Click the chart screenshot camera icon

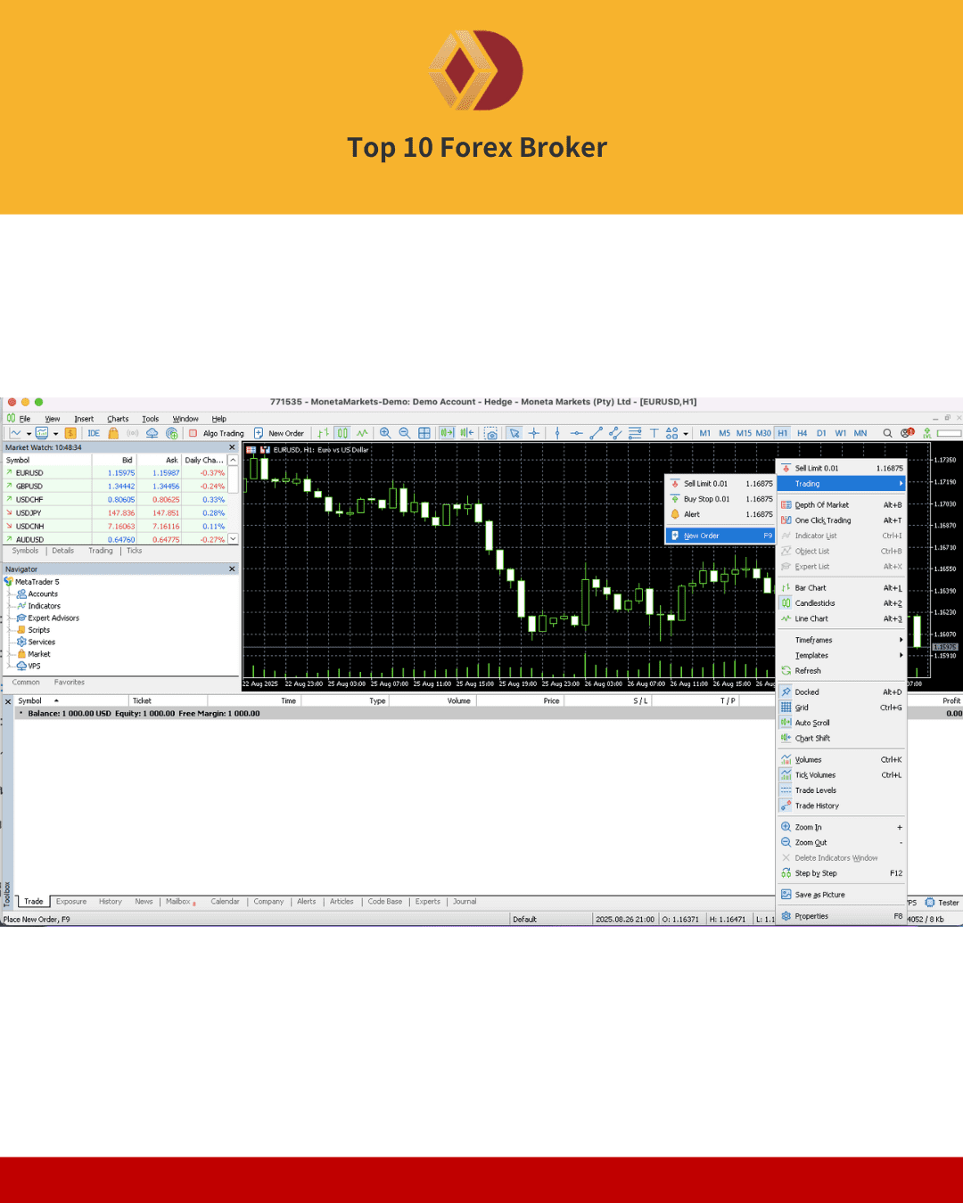(491, 433)
